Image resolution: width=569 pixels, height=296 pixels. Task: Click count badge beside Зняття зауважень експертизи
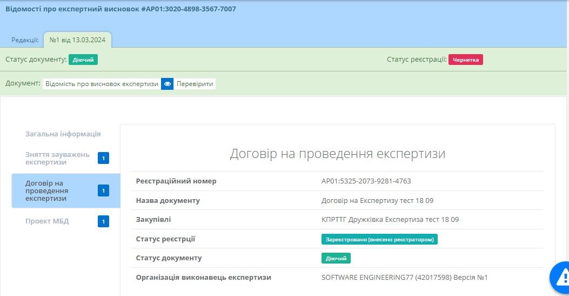[x=103, y=158]
